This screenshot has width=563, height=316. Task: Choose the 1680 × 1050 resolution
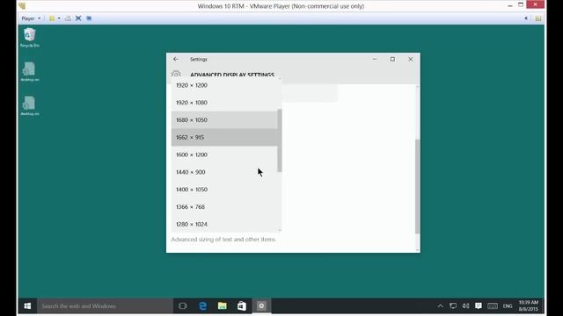point(224,120)
